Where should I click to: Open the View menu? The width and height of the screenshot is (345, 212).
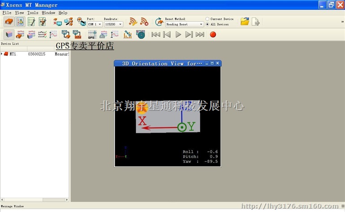click(19, 12)
